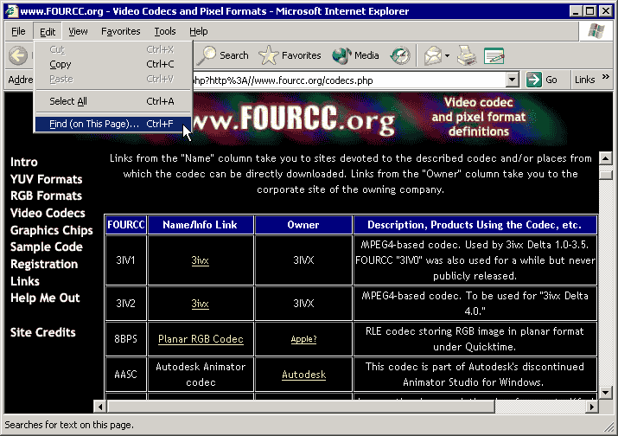Click the AASC FOURCC cell
The width and height of the screenshot is (618, 436).
125,374
